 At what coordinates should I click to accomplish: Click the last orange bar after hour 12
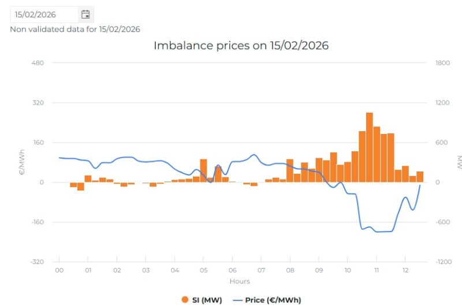pyautogui.click(x=420, y=177)
